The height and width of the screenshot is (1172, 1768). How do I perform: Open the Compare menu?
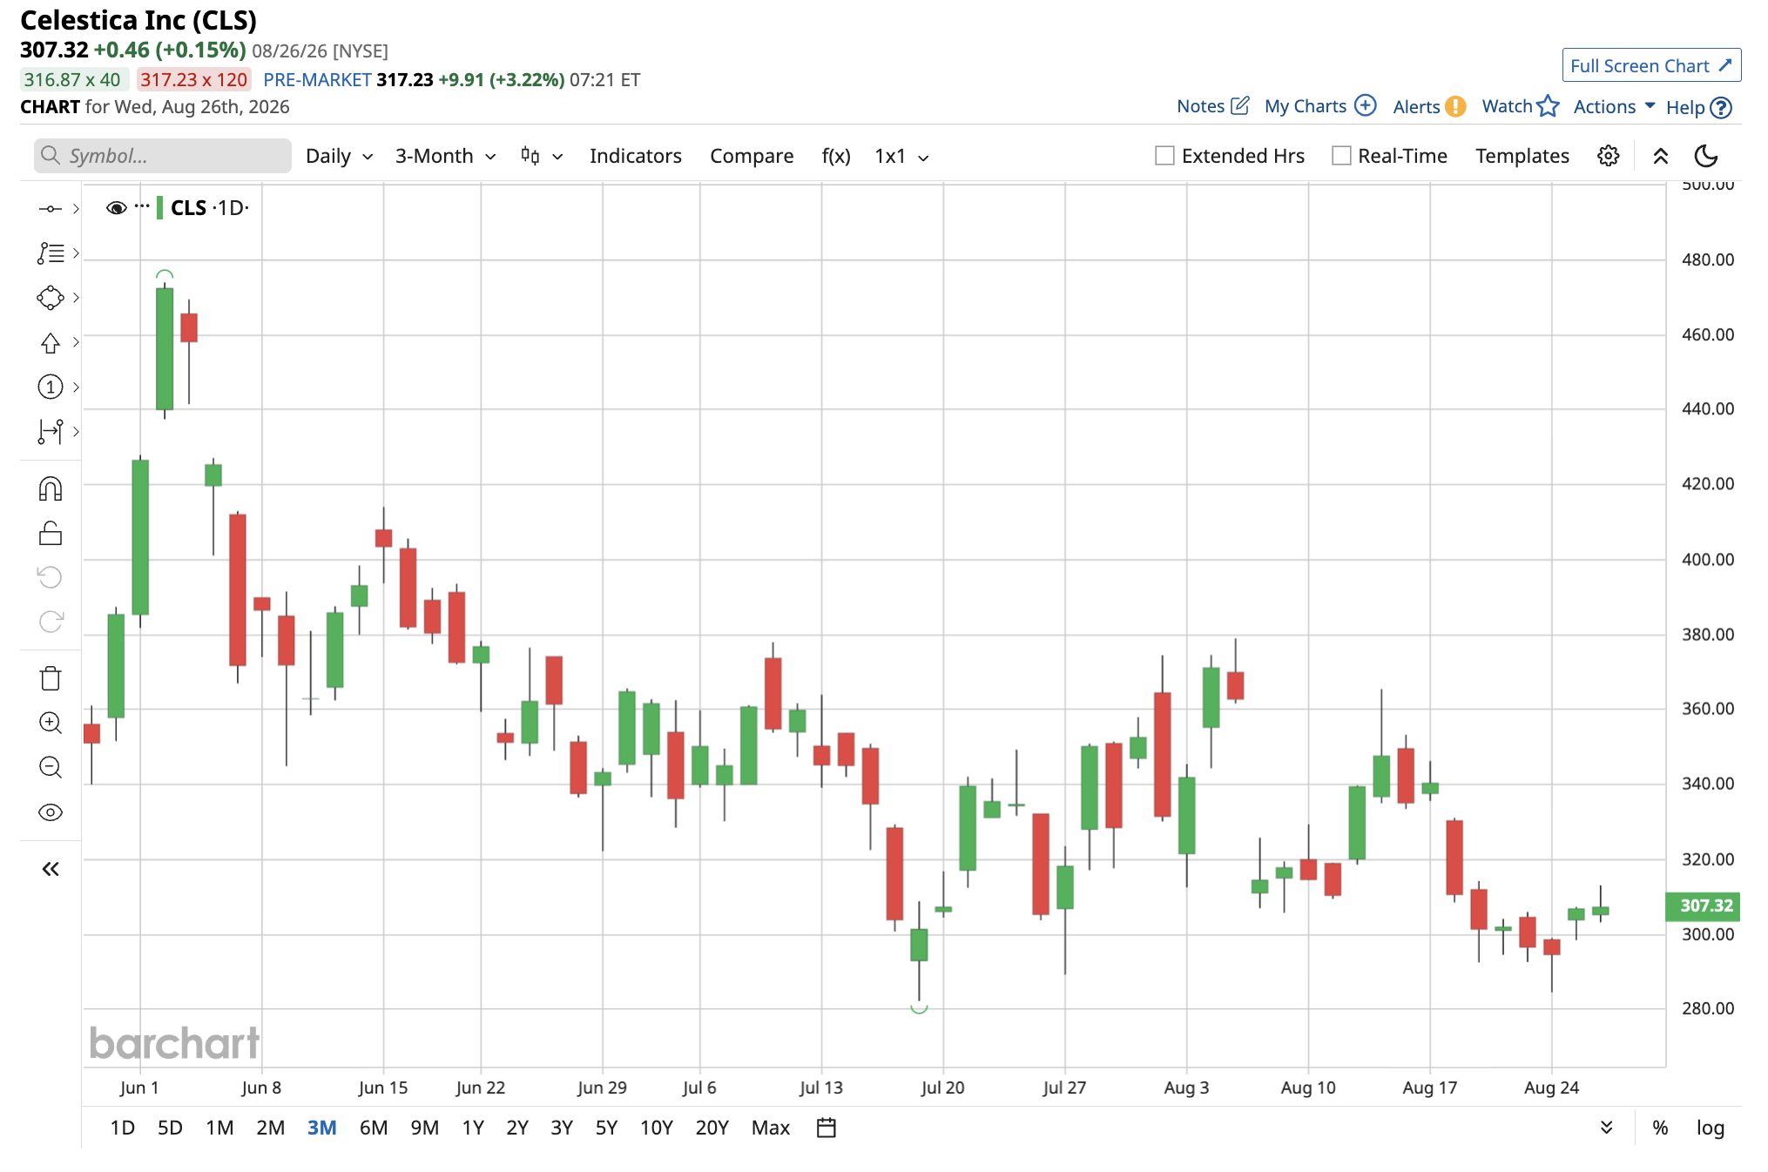[x=752, y=156]
